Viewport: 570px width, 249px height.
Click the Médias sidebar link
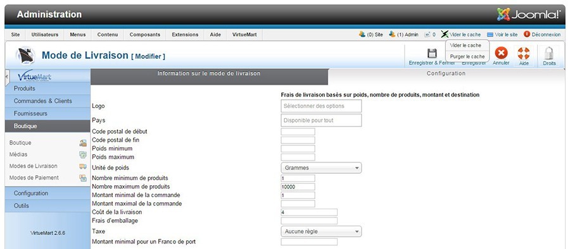(x=18, y=155)
